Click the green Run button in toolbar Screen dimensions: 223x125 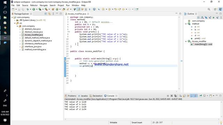[34, 9]
